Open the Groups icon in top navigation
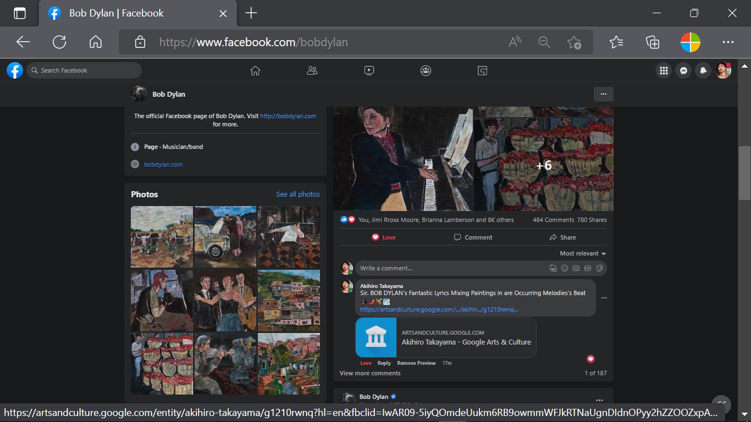This screenshot has height=422, width=751. 426,70
